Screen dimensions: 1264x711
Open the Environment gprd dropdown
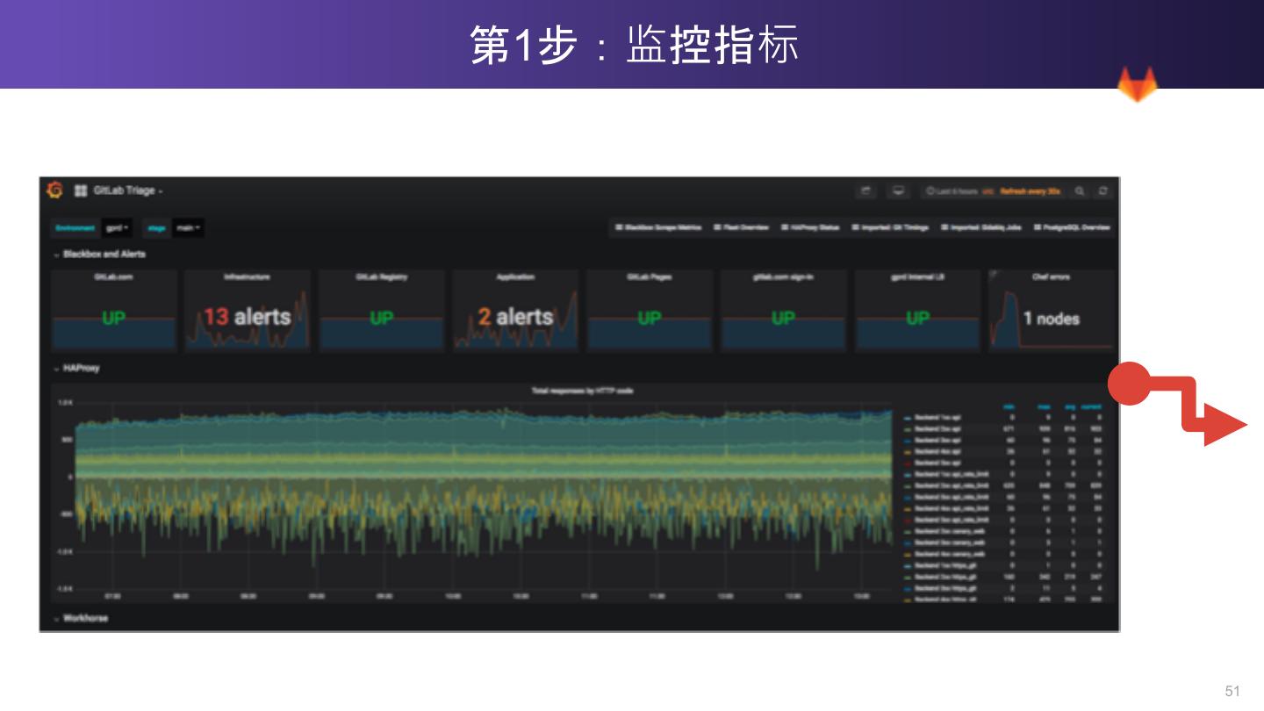click(117, 228)
